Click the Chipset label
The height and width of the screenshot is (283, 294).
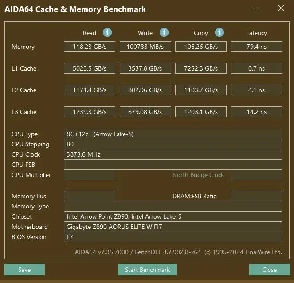click(x=22, y=217)
